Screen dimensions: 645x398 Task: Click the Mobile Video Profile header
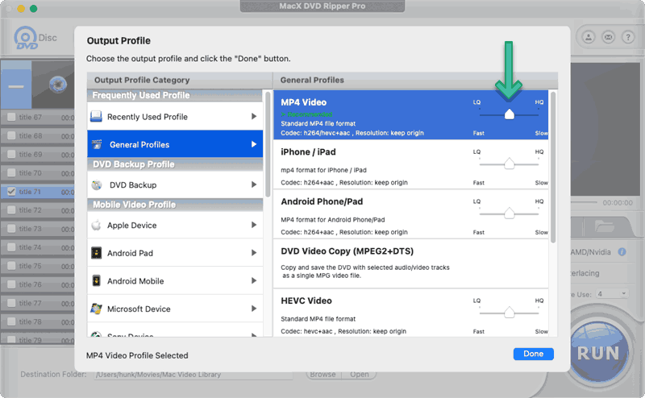click(175, 205)
